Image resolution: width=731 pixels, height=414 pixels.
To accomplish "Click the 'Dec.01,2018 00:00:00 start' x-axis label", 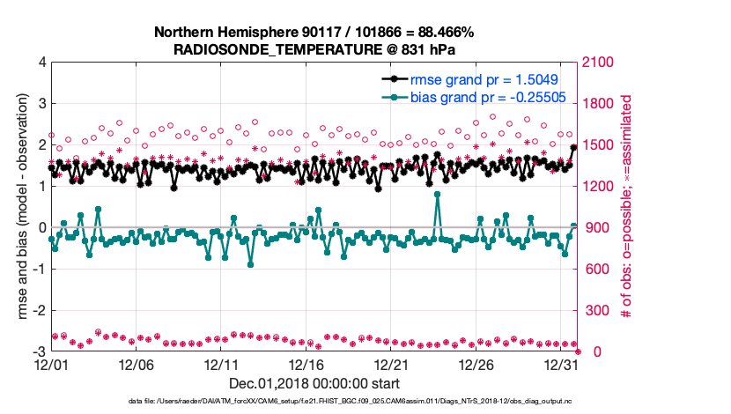I will [x=314, y=383].
